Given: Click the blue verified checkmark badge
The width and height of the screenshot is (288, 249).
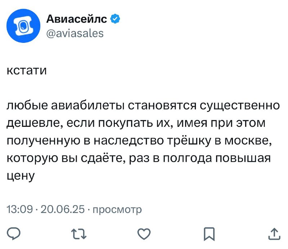Looking at the screenshot, I should (x=115, y=19).
